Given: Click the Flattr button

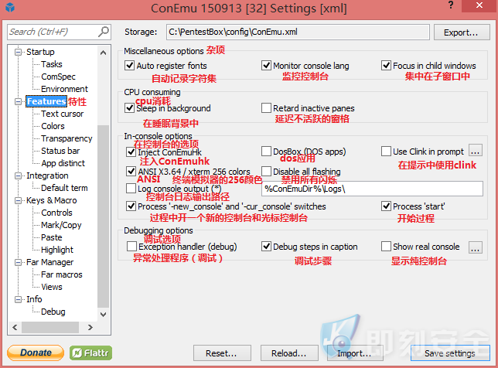Looking at the screenshot, I should (x=90, y=353).
